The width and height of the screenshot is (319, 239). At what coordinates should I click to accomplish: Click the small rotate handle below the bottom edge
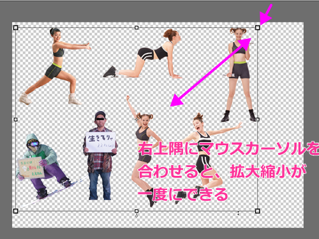[x=137, y=215]
